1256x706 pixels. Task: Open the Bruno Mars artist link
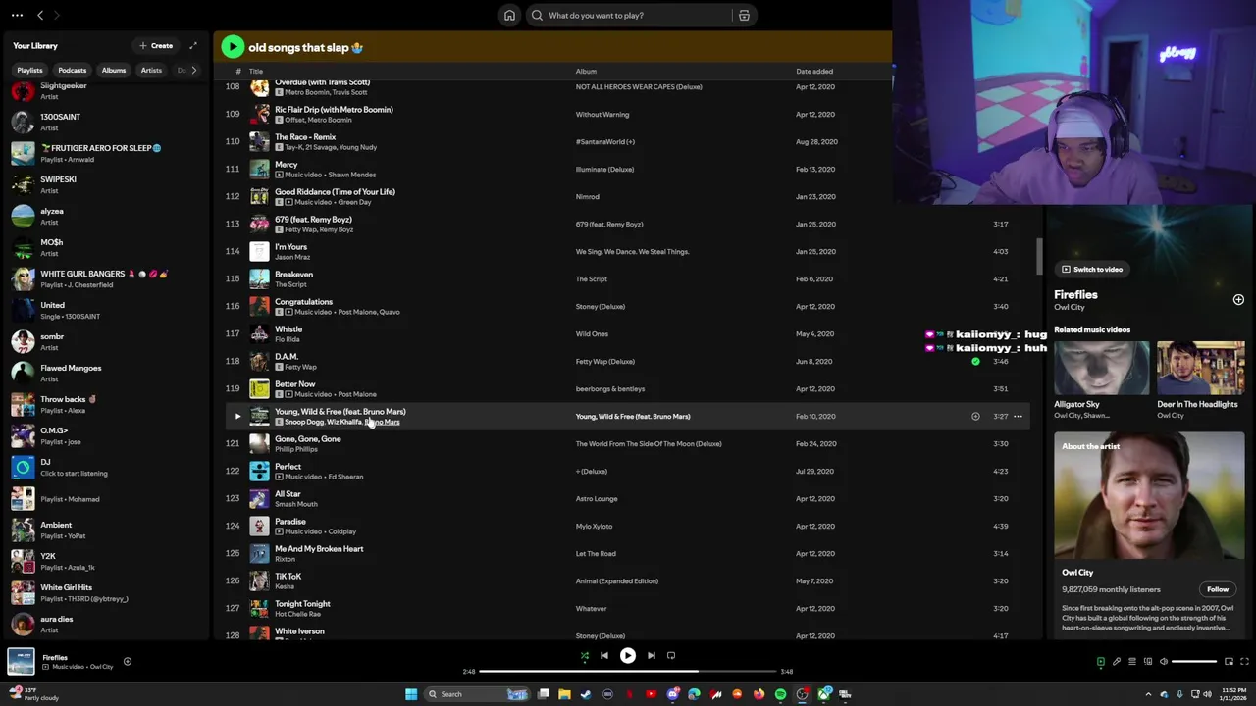[383, 422]
